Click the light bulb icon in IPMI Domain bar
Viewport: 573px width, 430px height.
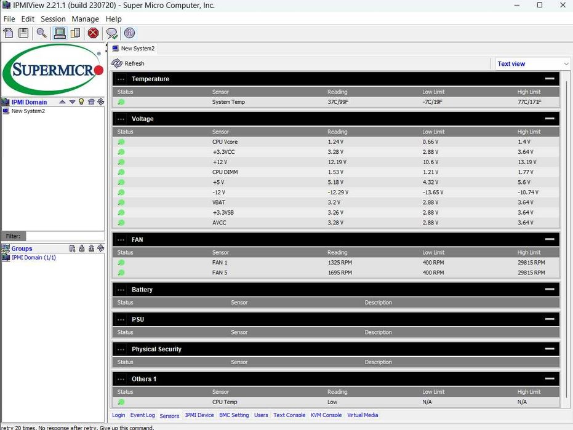tap(81, 102)
